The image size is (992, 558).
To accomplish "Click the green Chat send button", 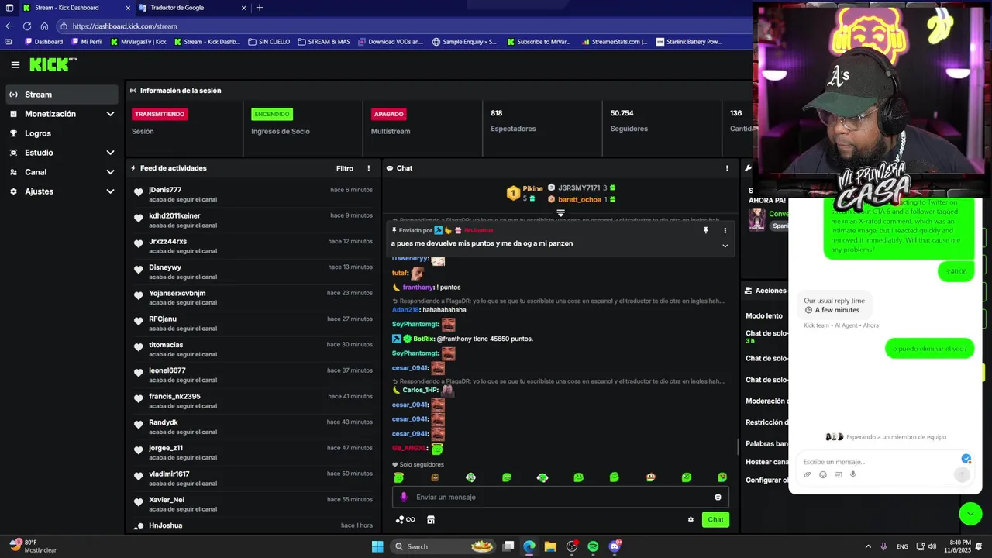I will pos(715,519).
